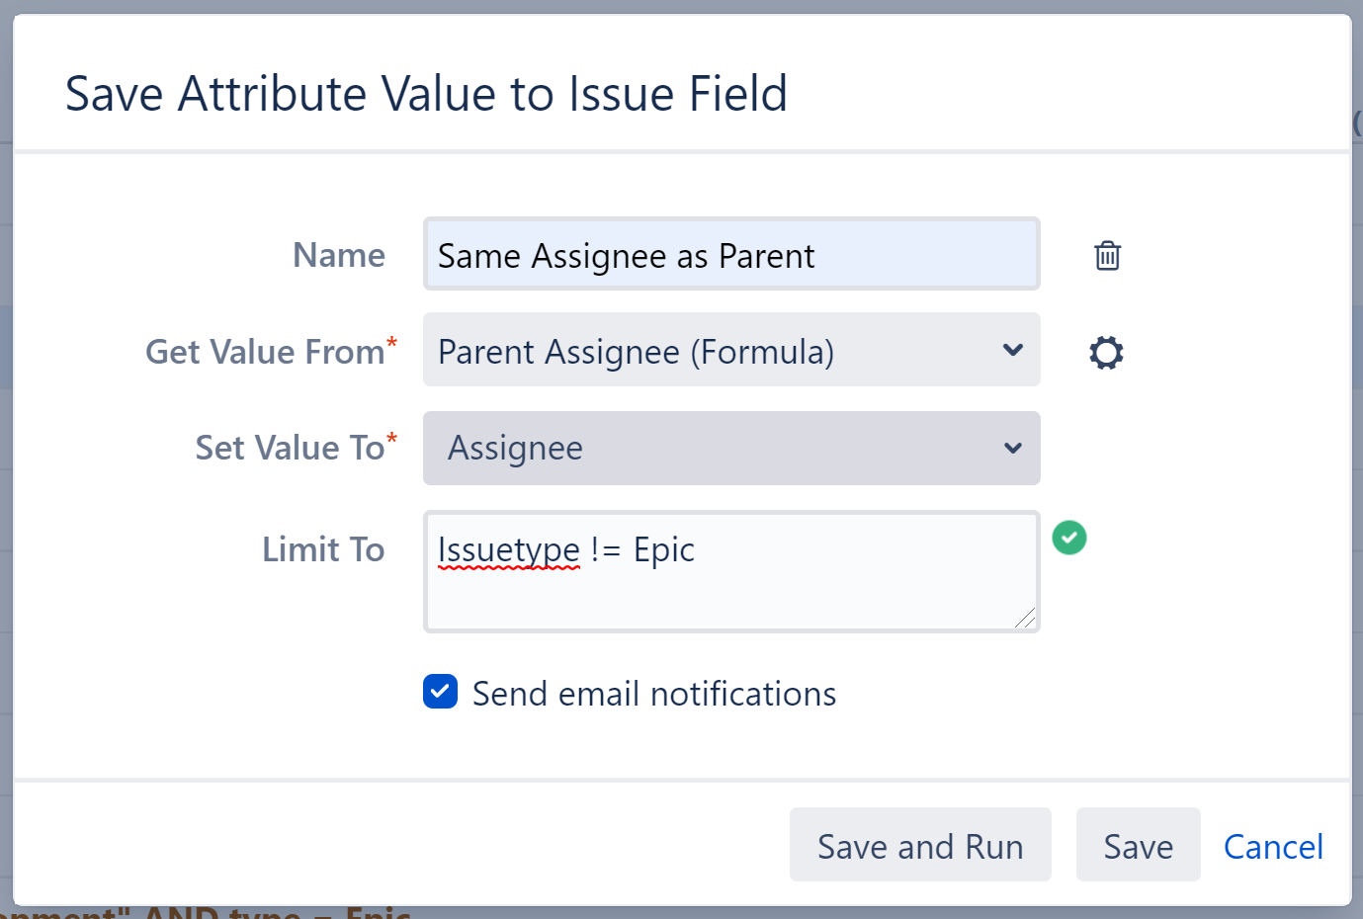1363x919 pixels.
Task: Click the 'Name' field label
Action: tap(339, 255)
